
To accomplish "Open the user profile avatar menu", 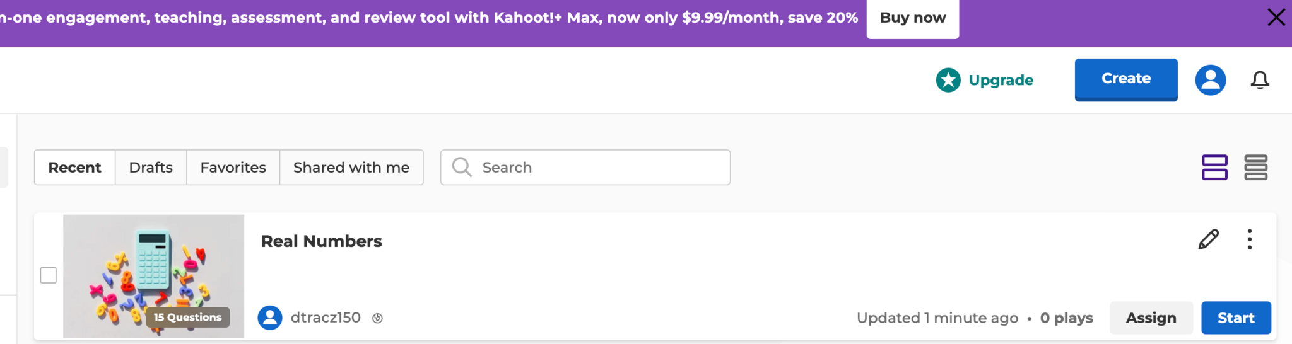I will [1210, 80].
